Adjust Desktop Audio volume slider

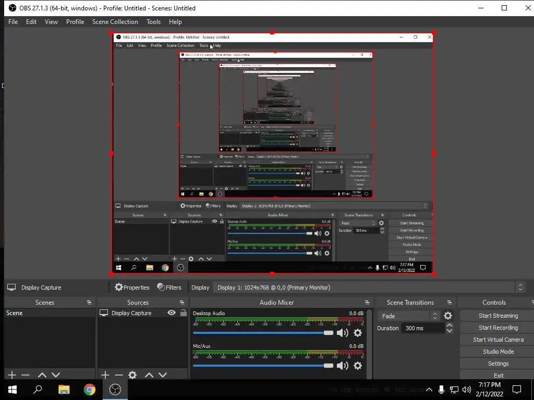coord(263,333)
